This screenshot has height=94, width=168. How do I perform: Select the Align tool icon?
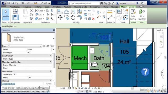pos(60,11)
